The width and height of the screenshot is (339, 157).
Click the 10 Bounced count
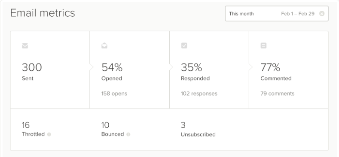click(105, 125)
